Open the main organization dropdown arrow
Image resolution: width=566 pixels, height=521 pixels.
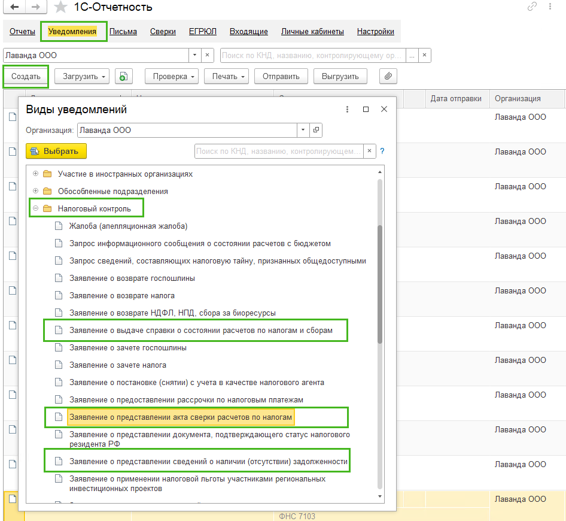coord(194,55)
